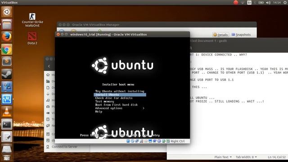
Task: Click the windows10_trial VM window title bar
Action: [x=122, y=34]
